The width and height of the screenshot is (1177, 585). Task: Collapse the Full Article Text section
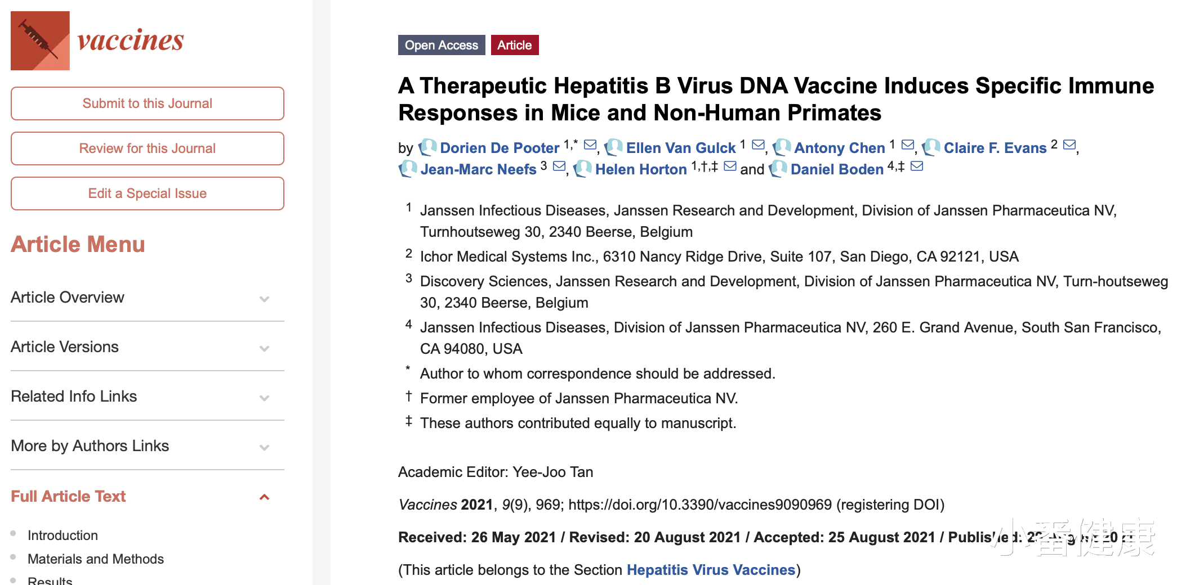(264, 497)
